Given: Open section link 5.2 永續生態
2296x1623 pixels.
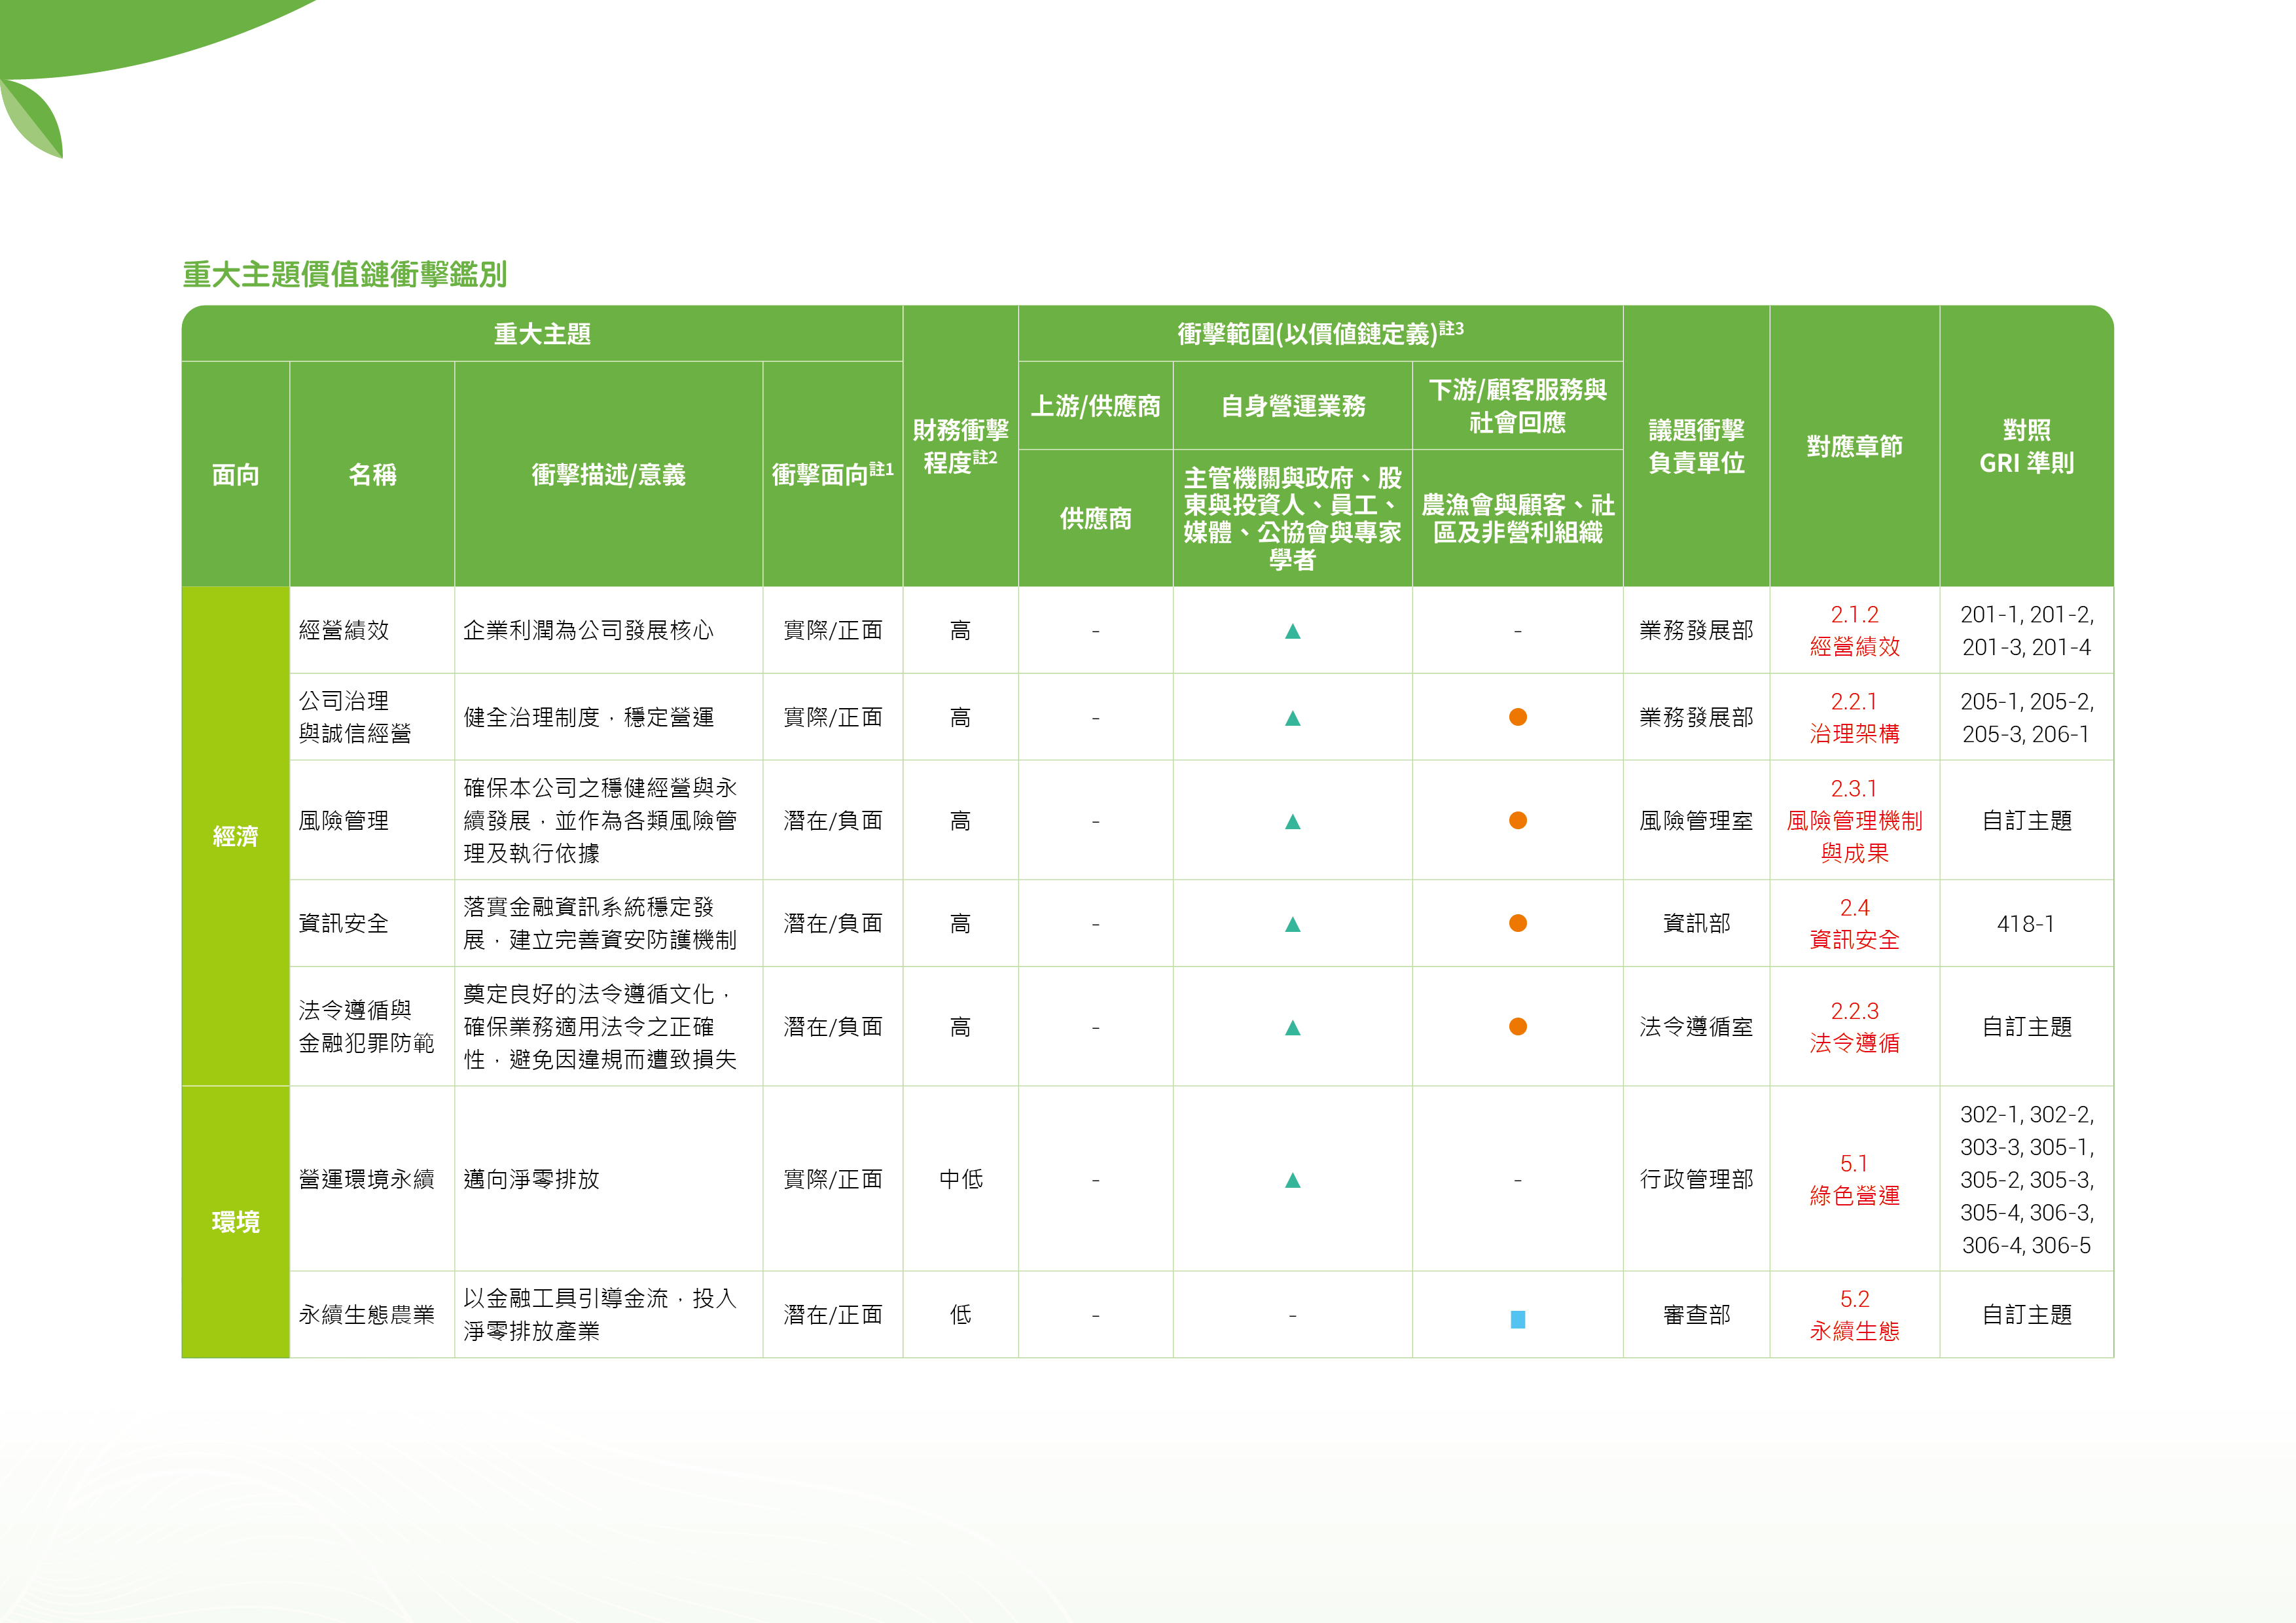Looking at the screenshot, I should (x=1854, y=1315).
